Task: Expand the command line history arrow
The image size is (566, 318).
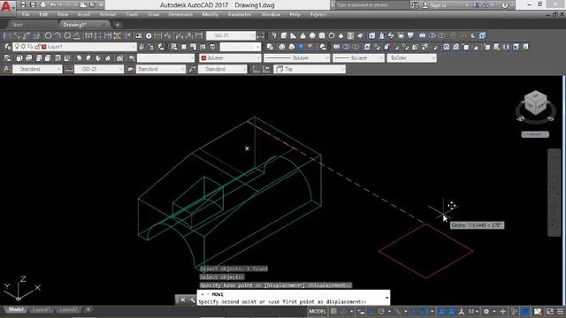Action: 386,298
